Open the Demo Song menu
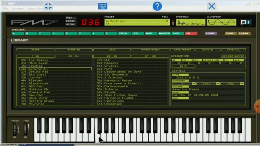Image resolution: width=260 pixels, height=146 pixels. click(35, 9)
